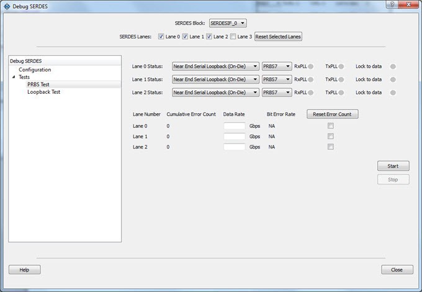The height and width of the screenshot is (292, 422).
Task: Collapse the Tests tree node
Action: pyautogui.click(x=14, y=77)
